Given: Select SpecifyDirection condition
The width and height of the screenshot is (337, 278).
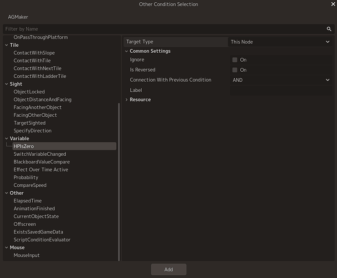Looking at the screenshot, I should click(32, 131).
